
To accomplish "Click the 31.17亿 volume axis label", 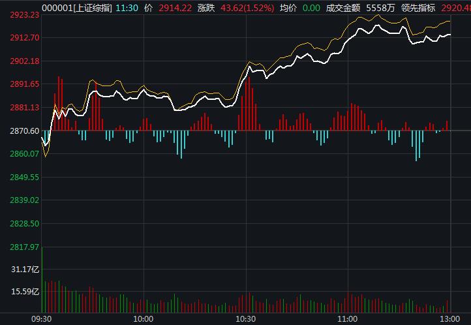I will pos(23,270).
